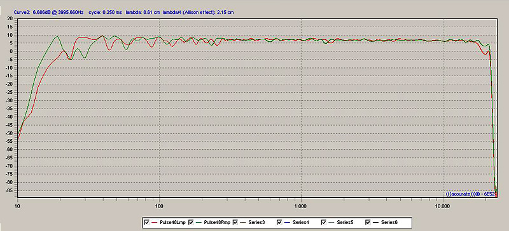Click the green Pulse48Rmp legend line swatch
Screen dimensions: 509x231
click(199, 223)
